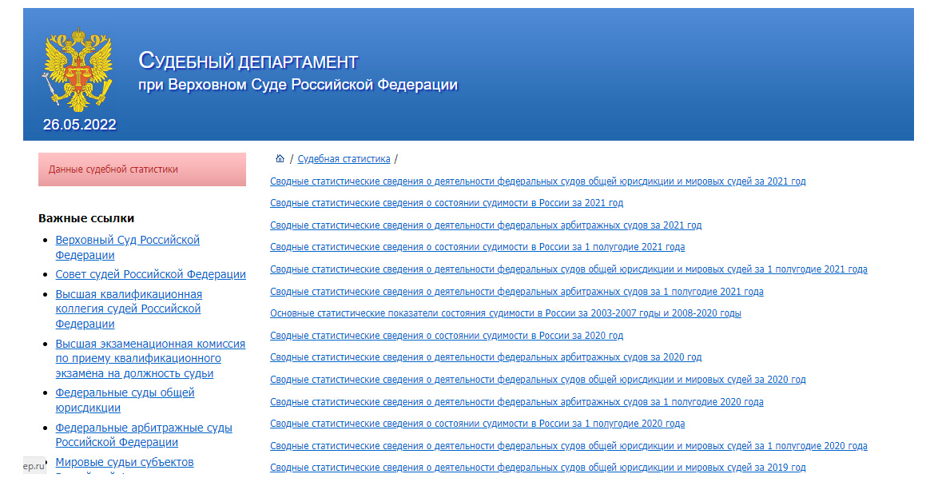Select the Данные судебной статистики menu item
Image resolution: width=938 pixels, height=482 pixels.
pos(141,169)
